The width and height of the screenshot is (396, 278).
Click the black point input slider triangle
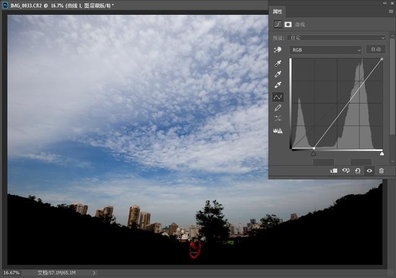point(313,154)
